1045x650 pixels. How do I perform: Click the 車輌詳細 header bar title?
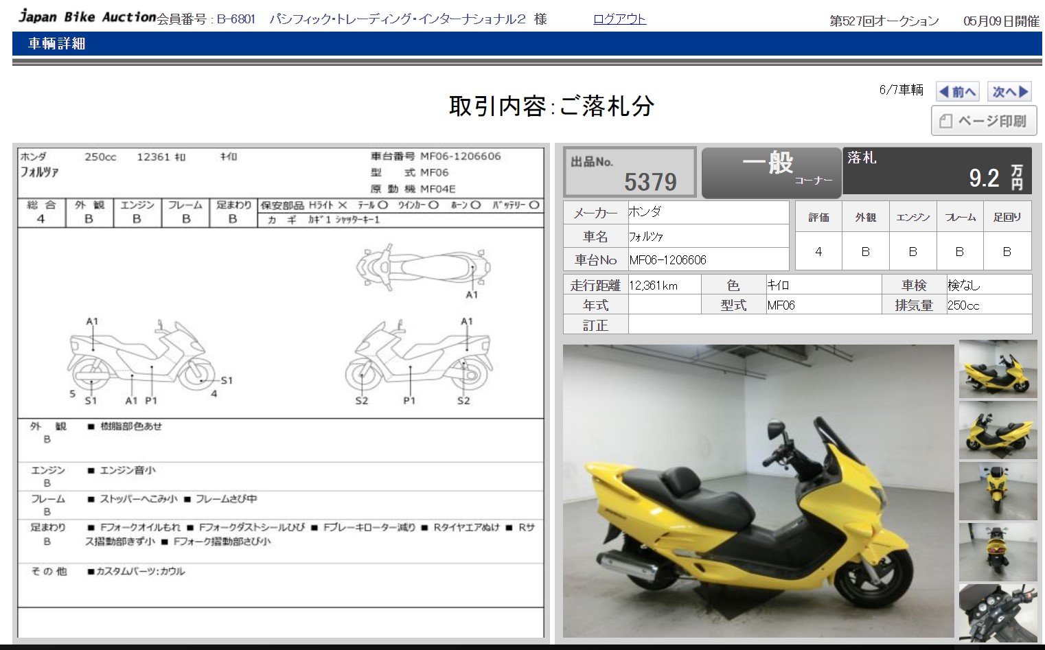tap(57, 44)
